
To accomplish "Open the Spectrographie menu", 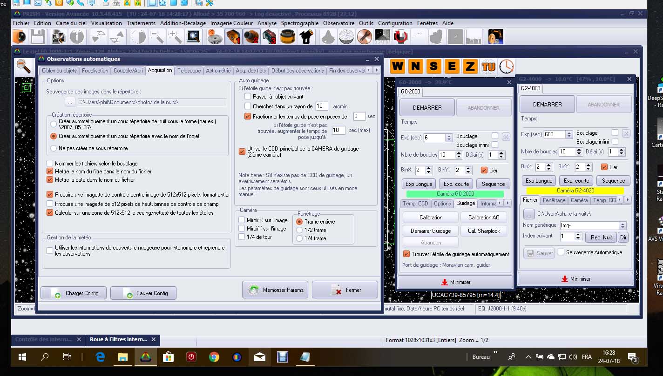I will tap(299, 23).
